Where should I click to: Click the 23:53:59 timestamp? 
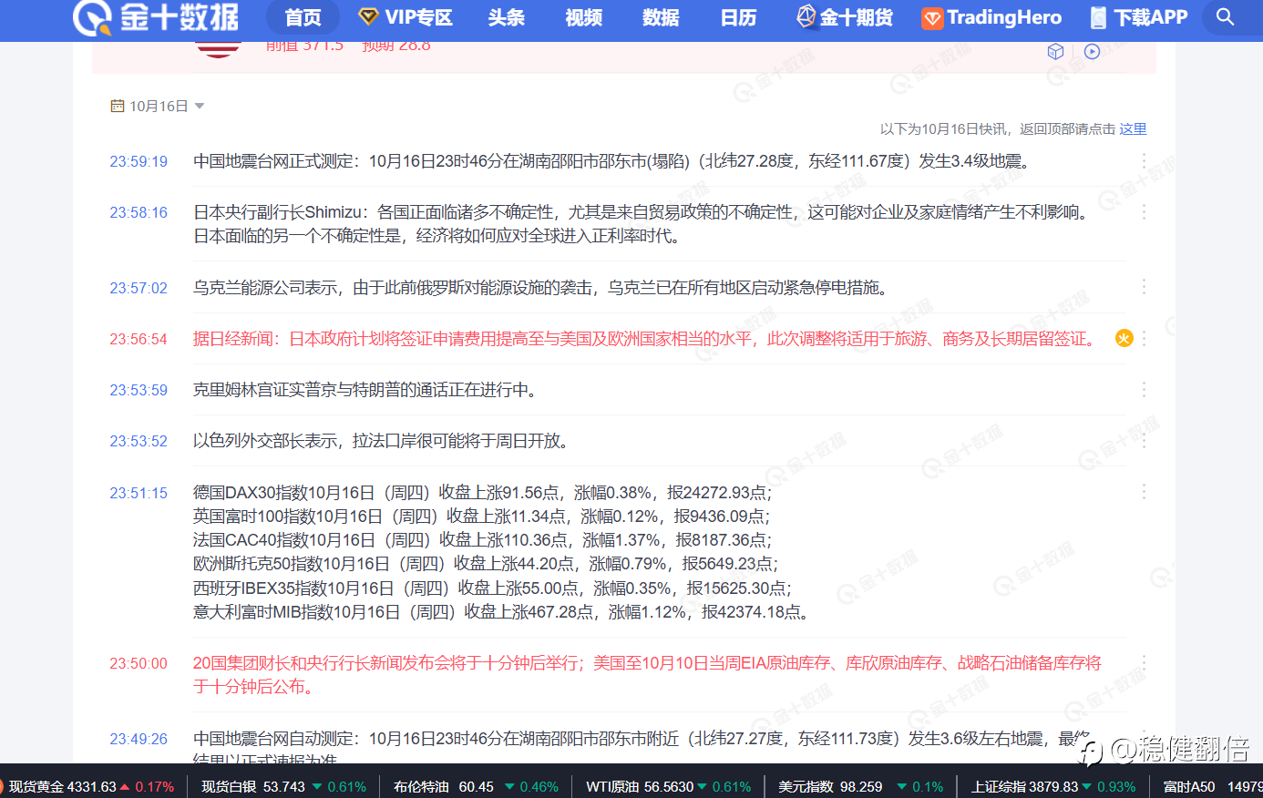pos(139,391)
